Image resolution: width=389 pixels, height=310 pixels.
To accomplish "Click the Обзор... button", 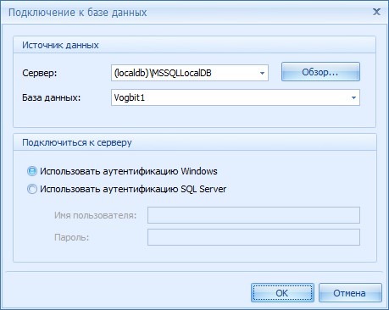I will pos(320,72).
